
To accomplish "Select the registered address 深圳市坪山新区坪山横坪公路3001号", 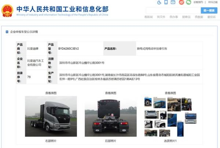I will pyautogui.click(x=82, y=63).
